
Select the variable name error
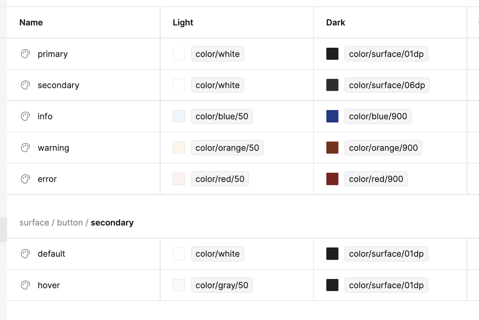(x=47, y=179)
